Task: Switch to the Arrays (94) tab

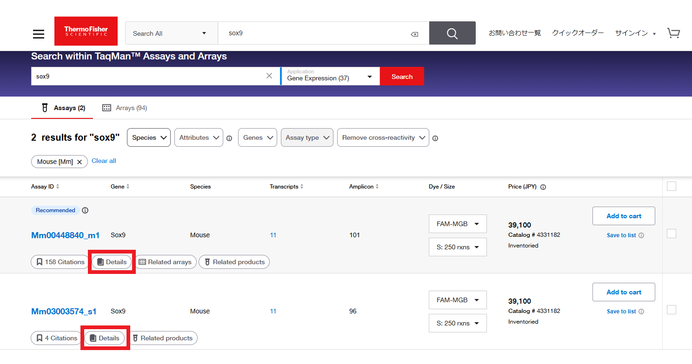Action: [x=125, y=108]
